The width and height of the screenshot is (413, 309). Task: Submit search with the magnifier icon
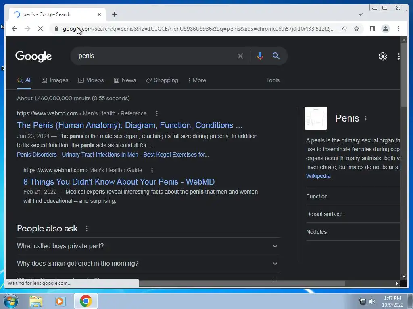point(276,56)
